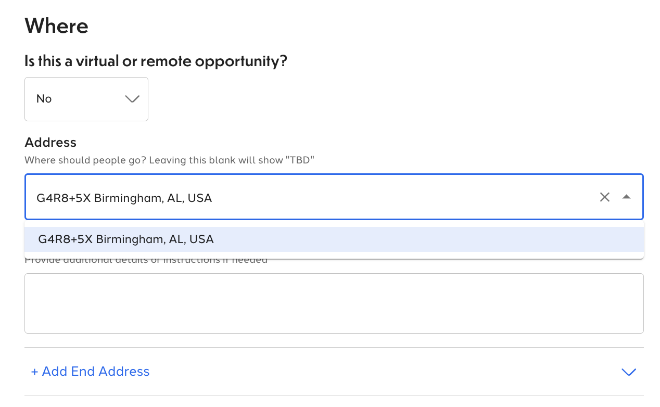This screenshot has height=407, width=660.
Task: Click the chevron inside the "No" dropdown
Action: [x=132, y=99]
